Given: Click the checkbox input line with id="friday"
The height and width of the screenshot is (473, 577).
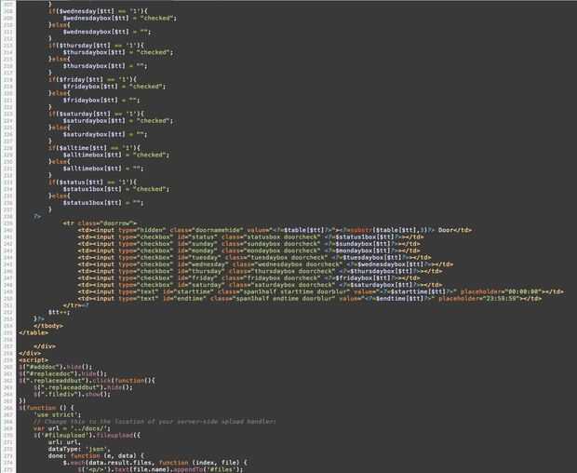Looking at the screenshot, I should pyautogui.click(x=248, y=278).
